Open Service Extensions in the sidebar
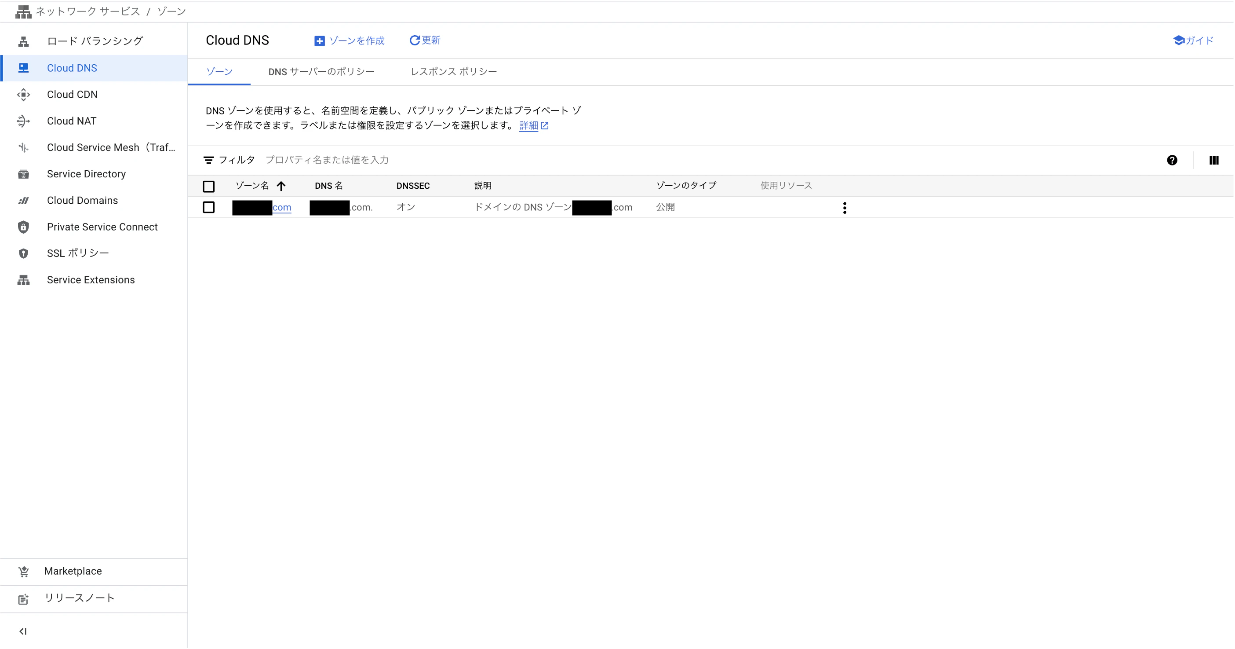Screen dimensions: 1235x649 coord(94,280)
